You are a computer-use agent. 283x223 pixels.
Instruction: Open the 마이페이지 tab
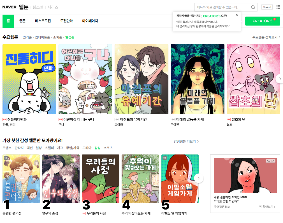click(x=90, y=21)
